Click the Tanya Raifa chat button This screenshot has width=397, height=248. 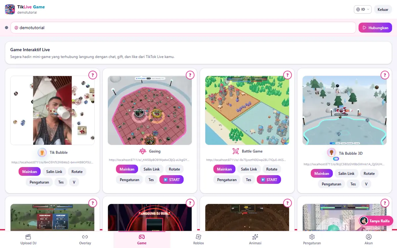click(376, 221)
